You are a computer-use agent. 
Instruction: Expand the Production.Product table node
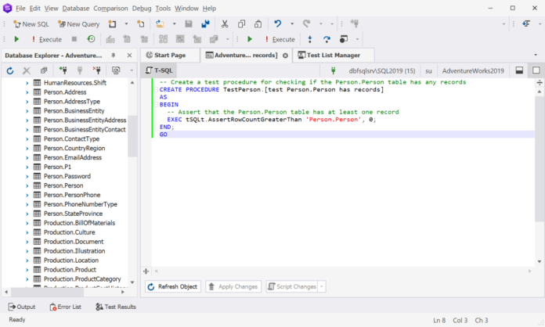coord(27,269)
